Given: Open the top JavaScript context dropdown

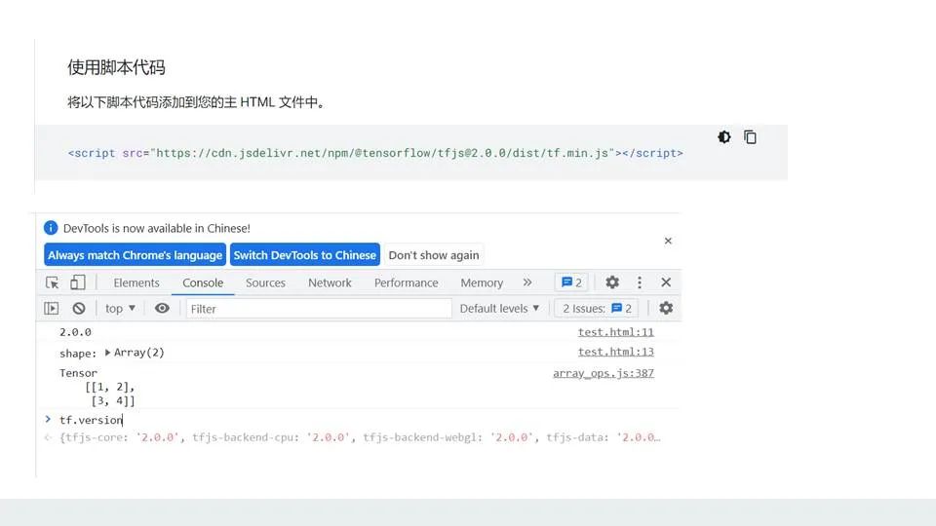Looking at the screenshot, I should [120, 309].
